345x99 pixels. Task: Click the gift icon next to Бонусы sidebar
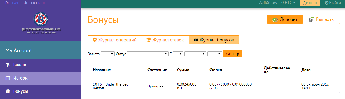pyautogui.click(x=8, y=91)
